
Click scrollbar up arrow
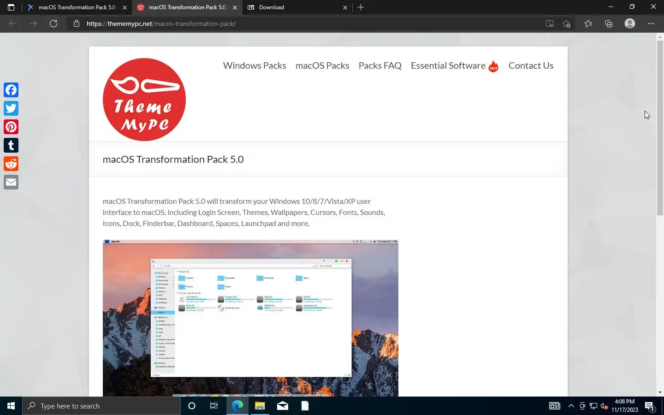click(660, 36)
